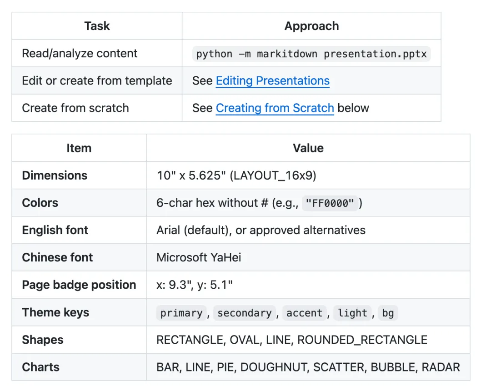Click the Charts values list cell

click(308, 367)
